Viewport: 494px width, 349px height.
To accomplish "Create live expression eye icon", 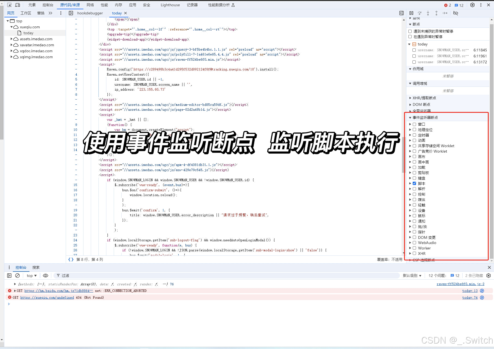I will tap(46, 276).
